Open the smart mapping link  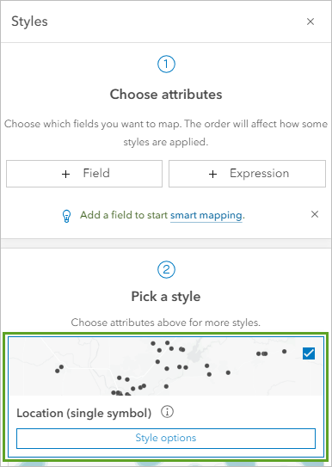pyautogui.click(x=206, y=215)
